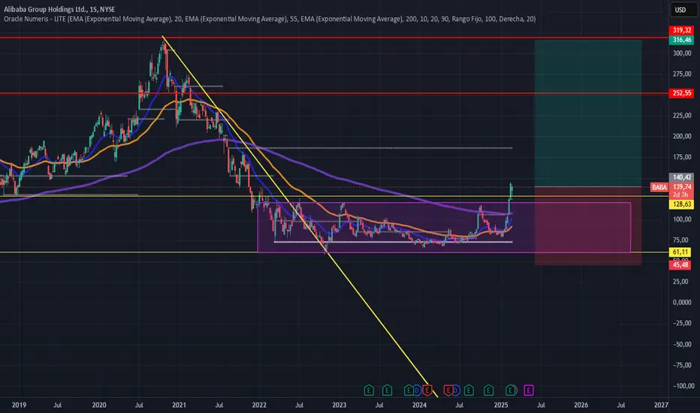Open the green earnings marker from February 2025
The height and width of the screenshot is (413, 700).
[x=511, y=390]
